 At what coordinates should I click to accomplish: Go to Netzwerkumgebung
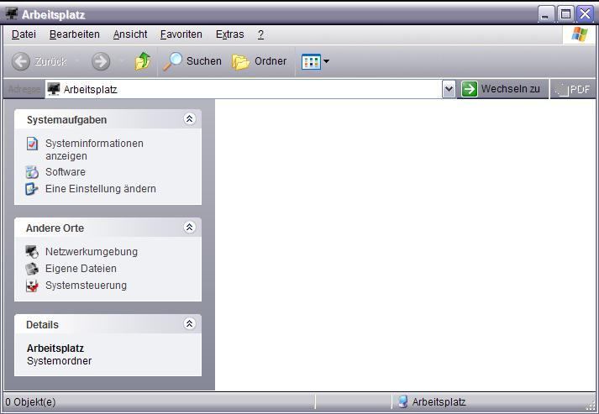click(x=92, y=252)
